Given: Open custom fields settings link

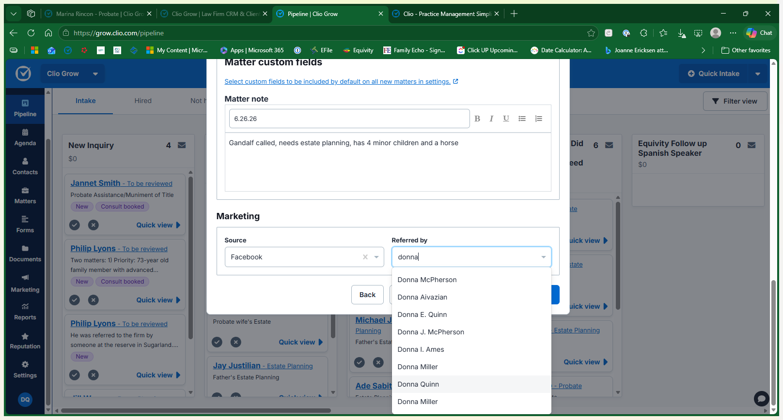Looking at the screenshot, I should [341, 81].
